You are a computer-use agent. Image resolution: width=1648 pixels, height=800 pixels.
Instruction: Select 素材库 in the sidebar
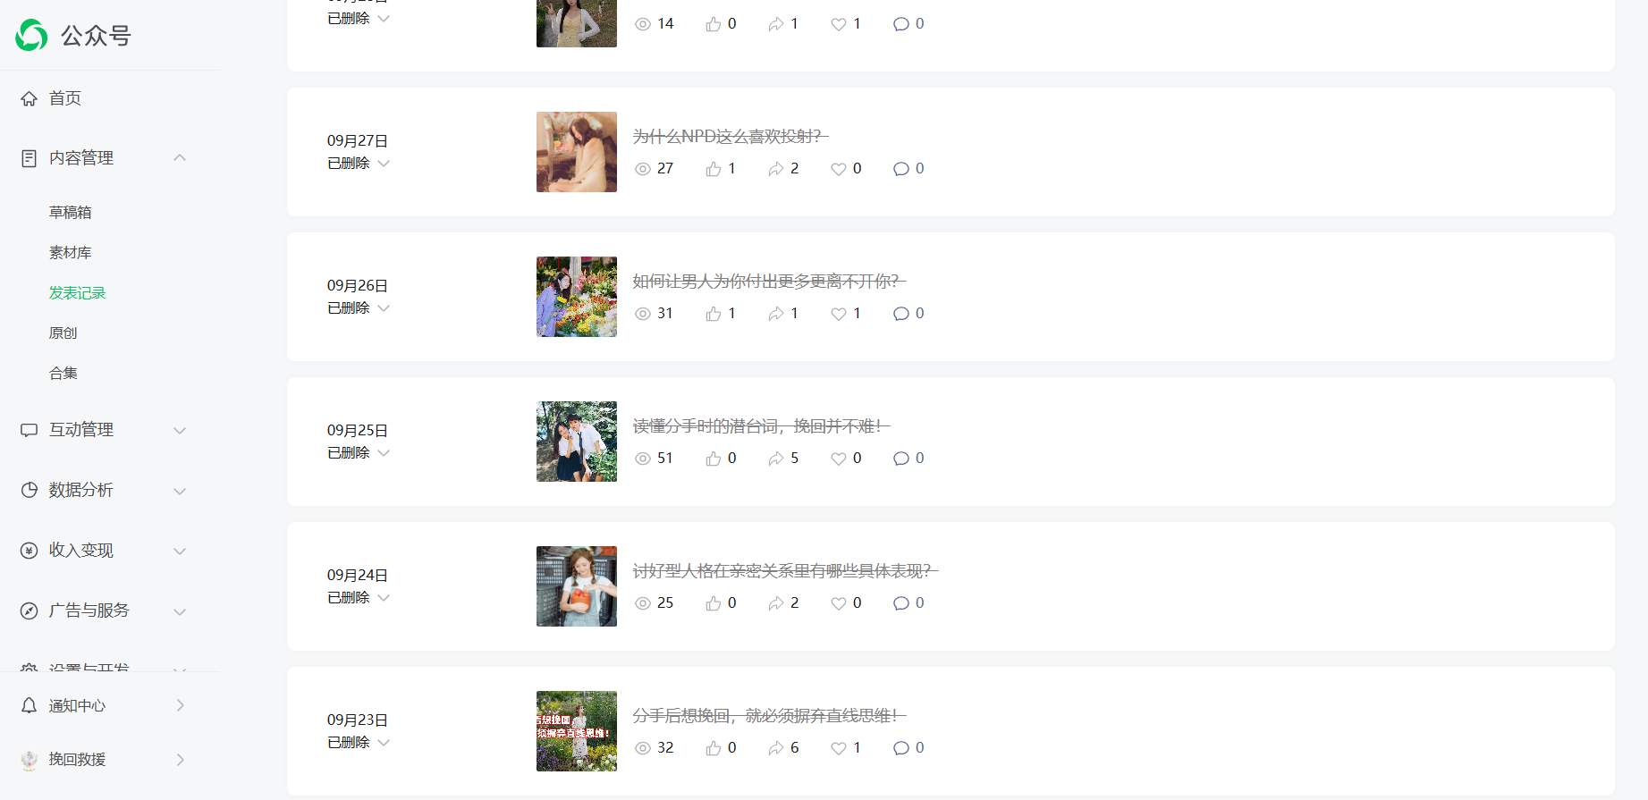[71, 253]
